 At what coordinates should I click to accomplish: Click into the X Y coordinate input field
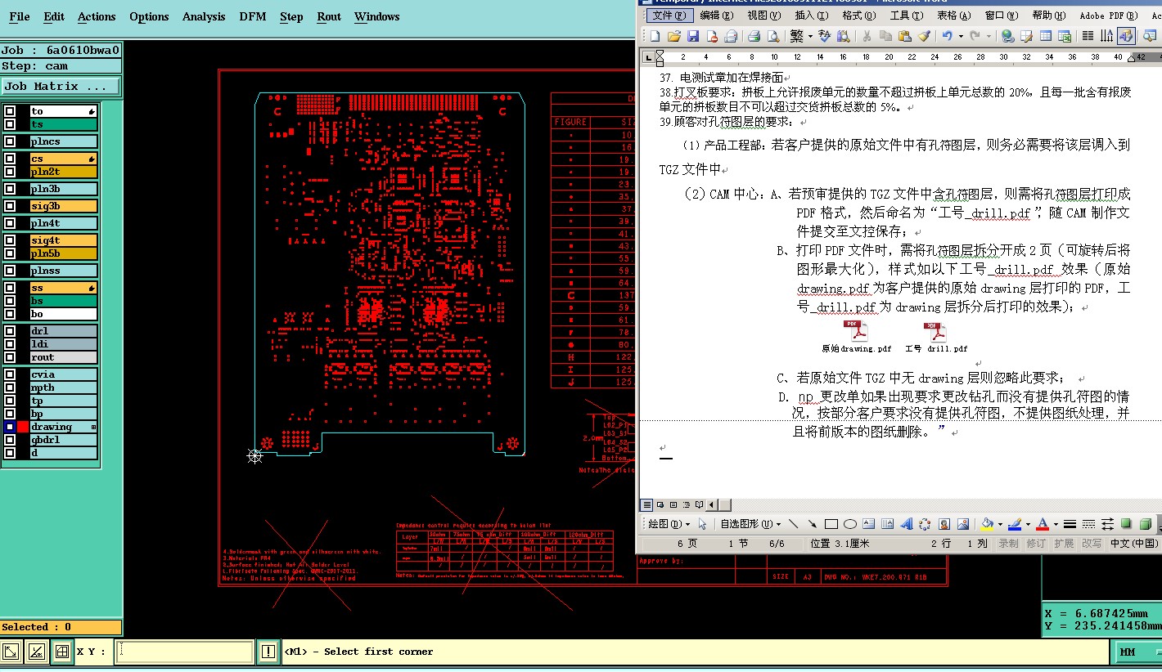[185, 652]
